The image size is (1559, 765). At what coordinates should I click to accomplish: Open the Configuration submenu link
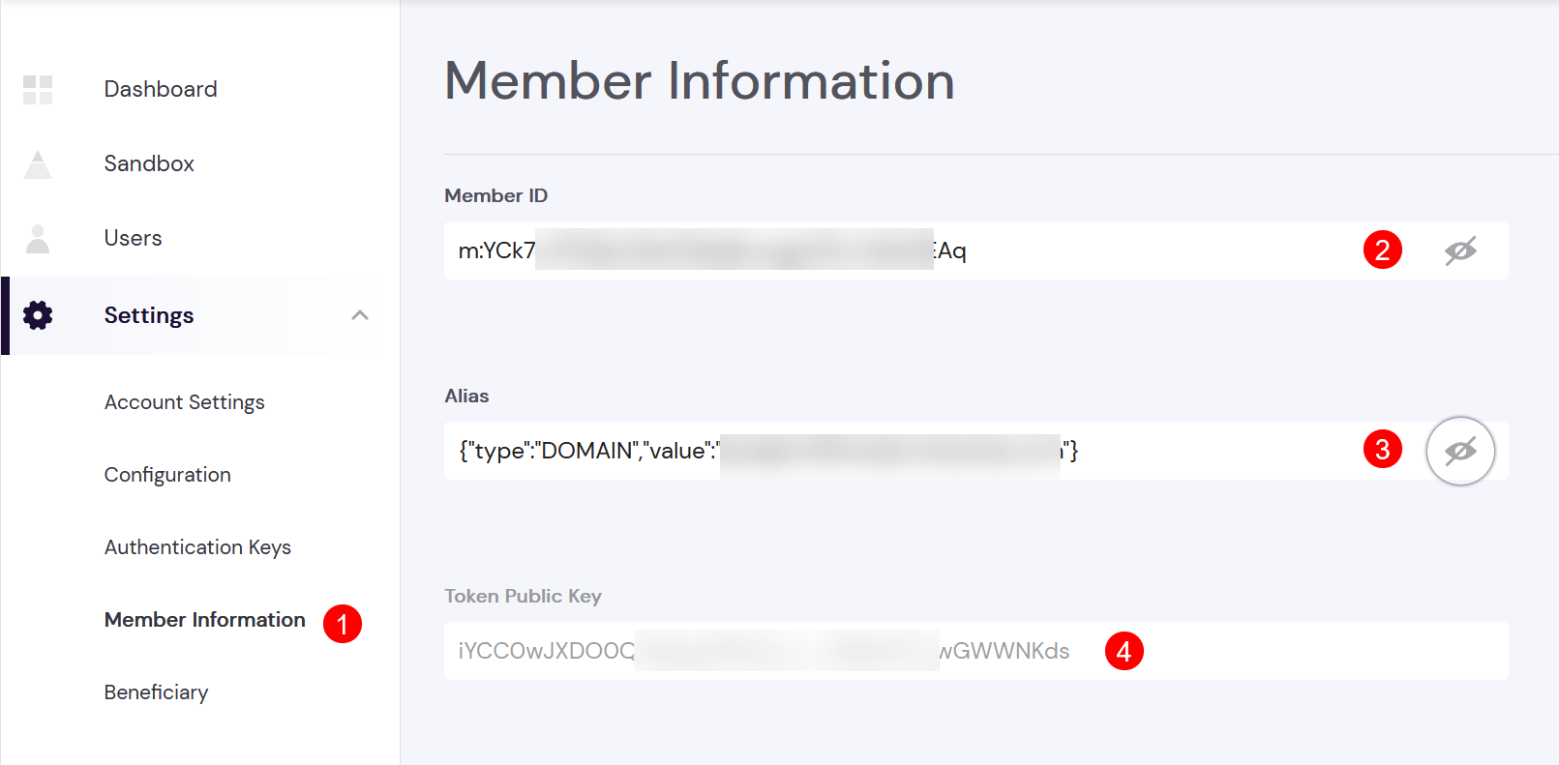167,475
